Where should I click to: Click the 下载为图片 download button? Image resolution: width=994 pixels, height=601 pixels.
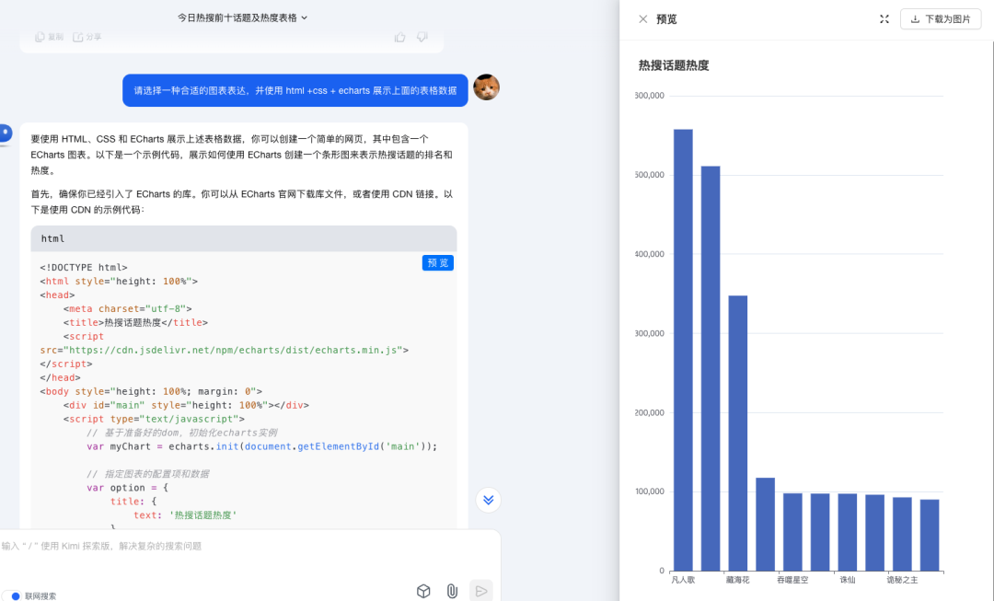click(941, 18)
